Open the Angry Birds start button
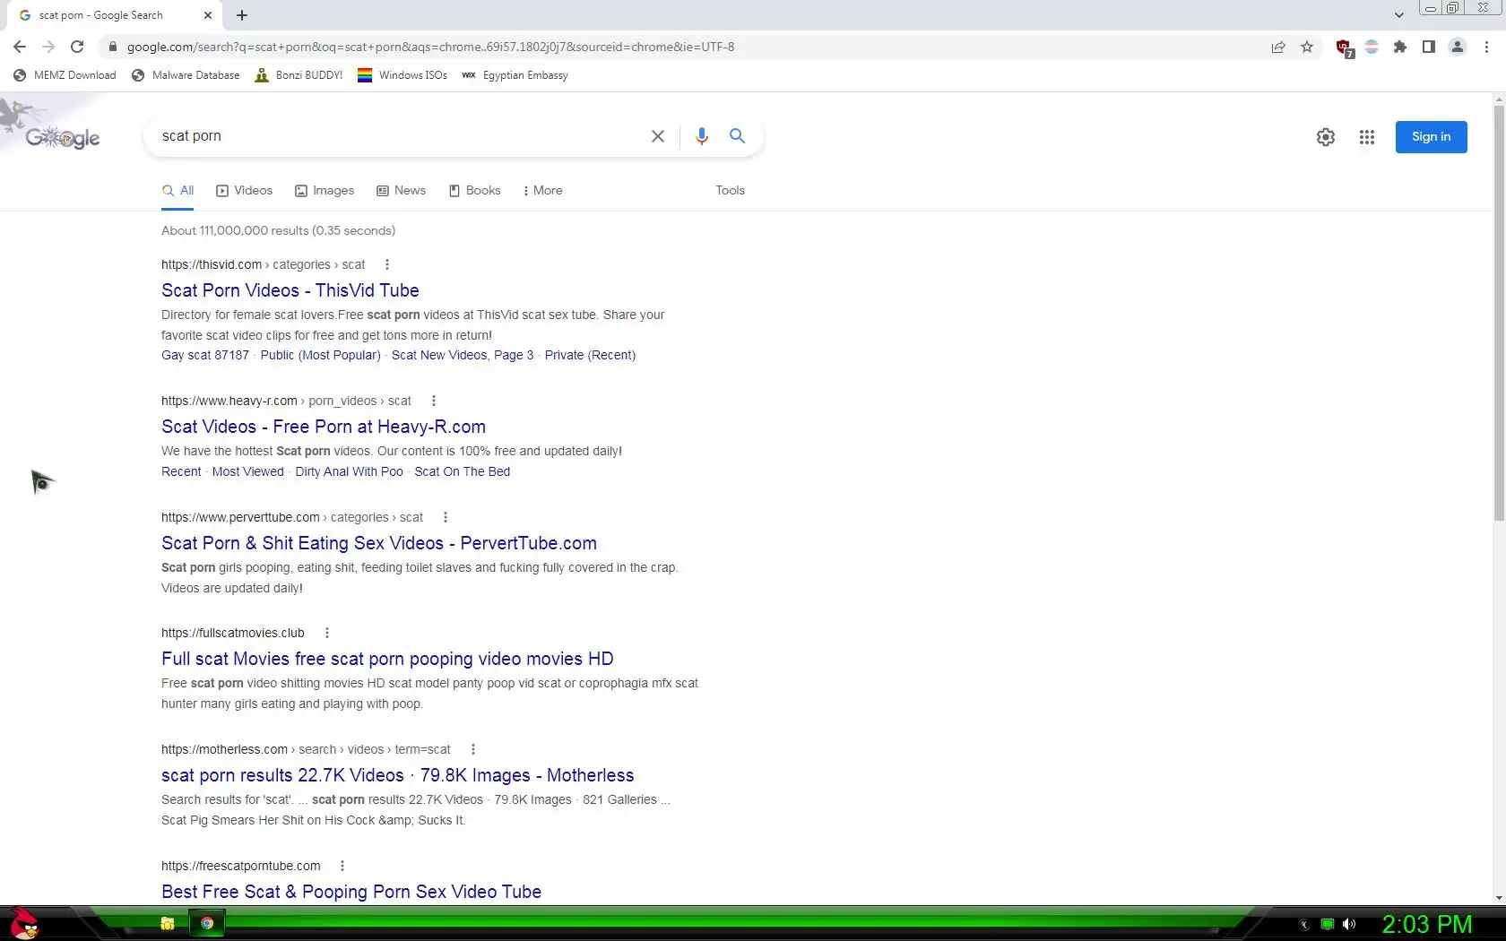Screen dimensions: 1506x941 23,924
